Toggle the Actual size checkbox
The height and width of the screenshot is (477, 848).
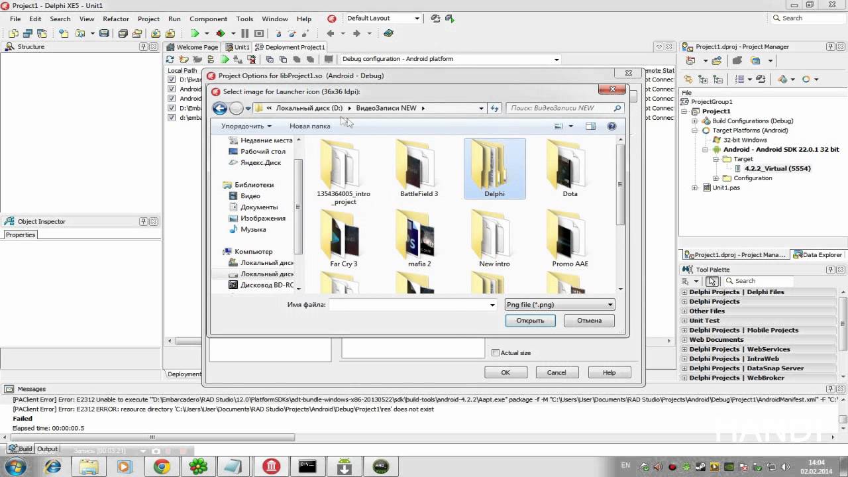[496, 353]
